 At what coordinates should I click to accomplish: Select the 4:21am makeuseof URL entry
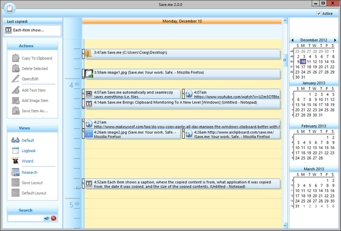click(182, 124)
